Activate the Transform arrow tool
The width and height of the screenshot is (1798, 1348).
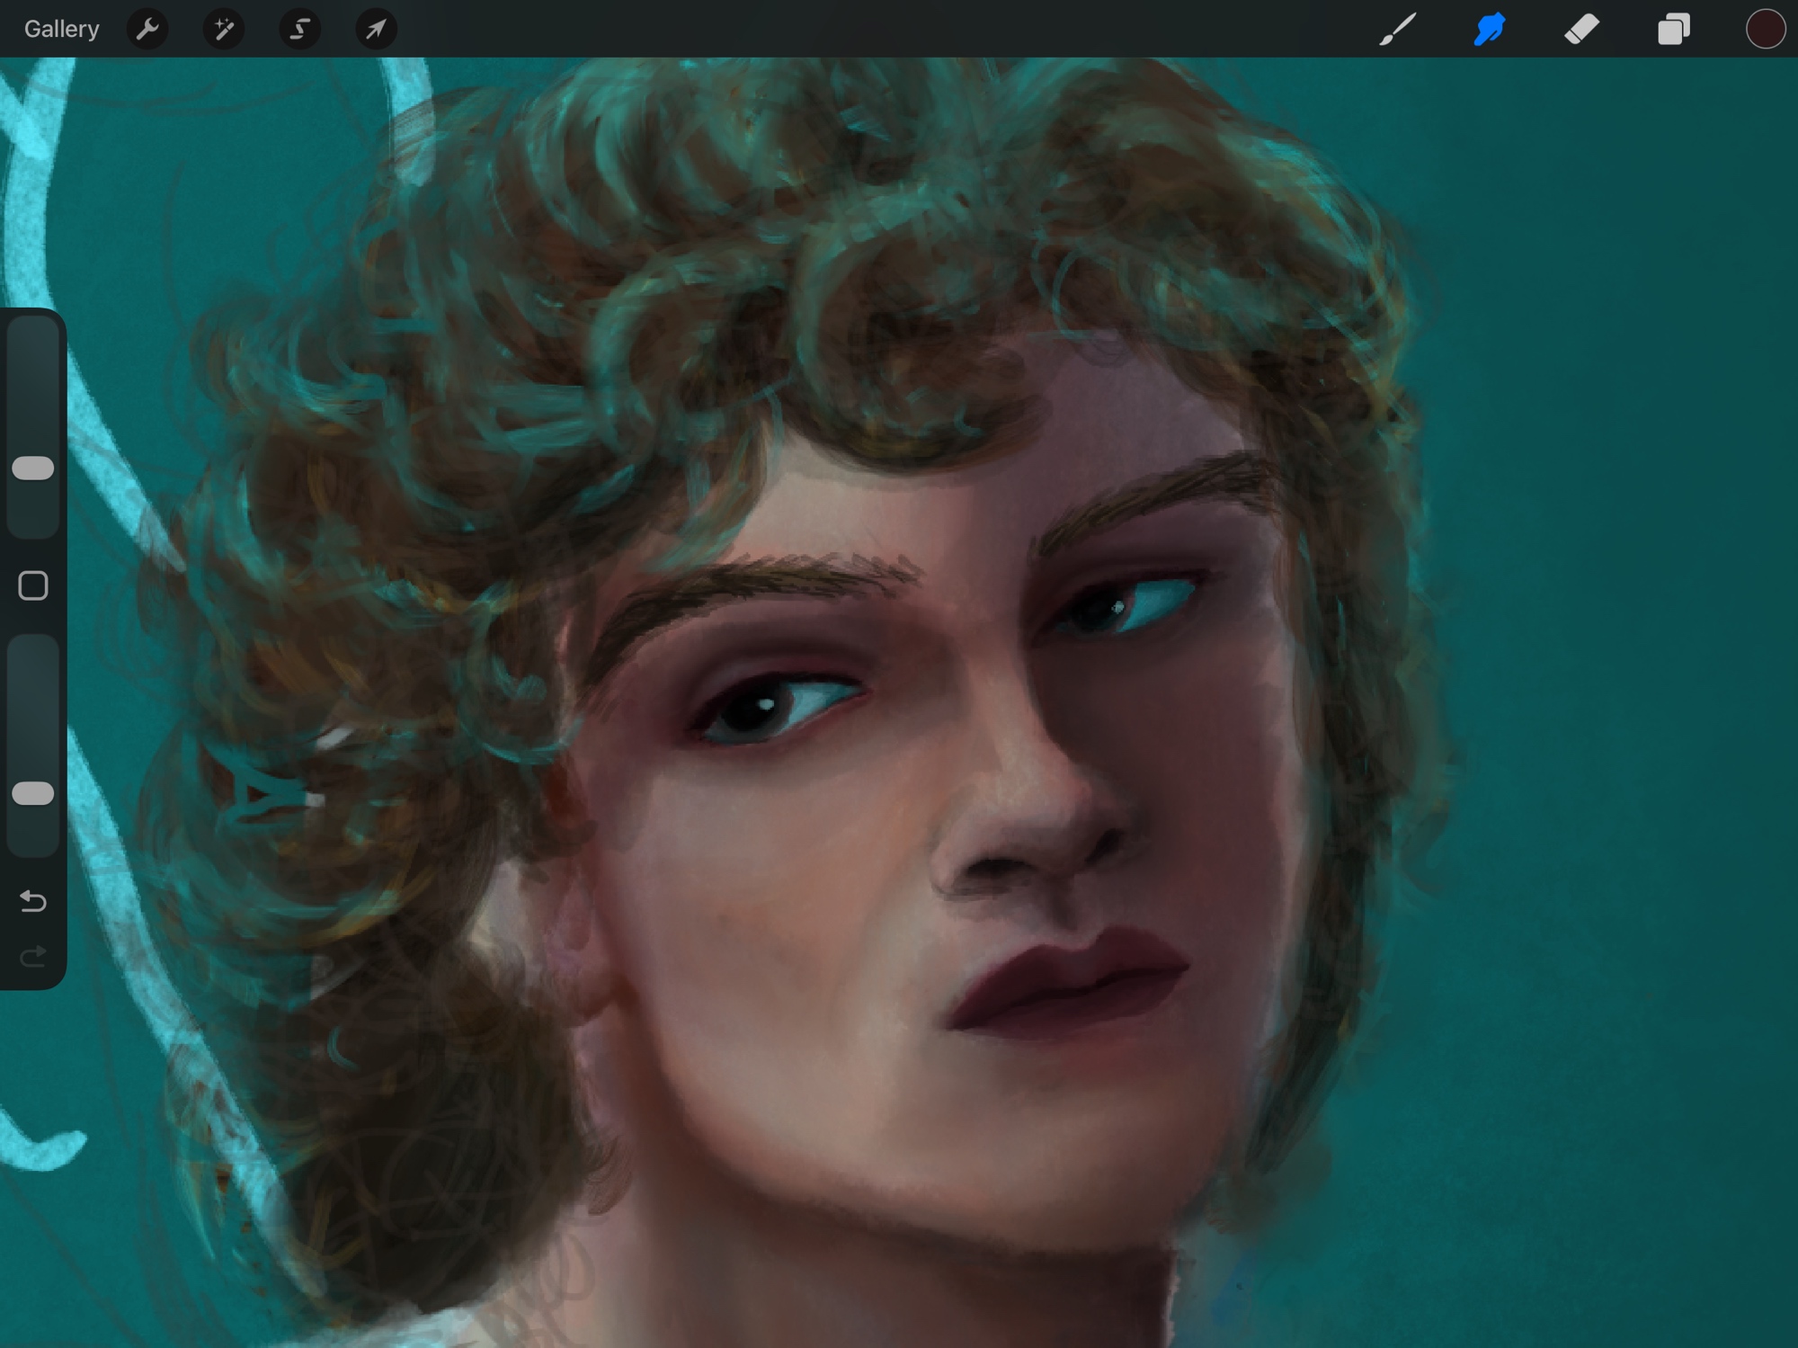coord(376,30)
